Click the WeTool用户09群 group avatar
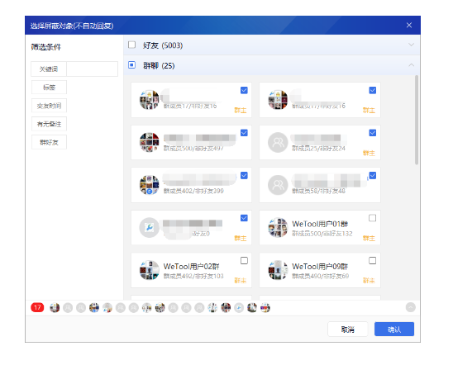The width and height of the screenshot is (453, 365). tap(278, 270)
